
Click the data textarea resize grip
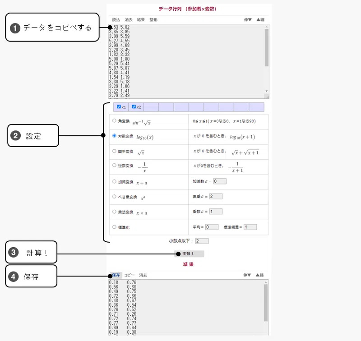click(267, 97)
